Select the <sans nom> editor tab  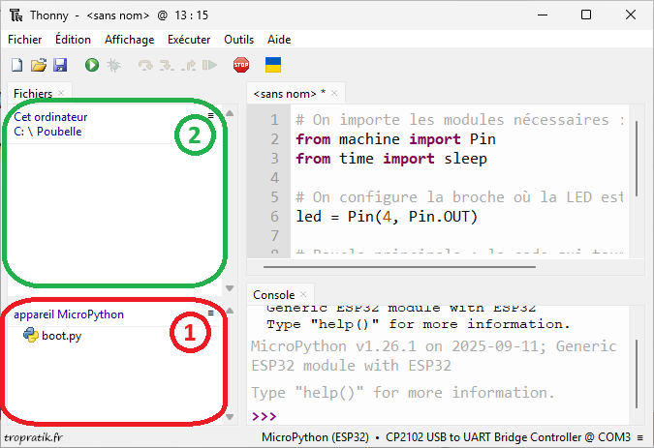pyautogui.click(x=289, y=93)
